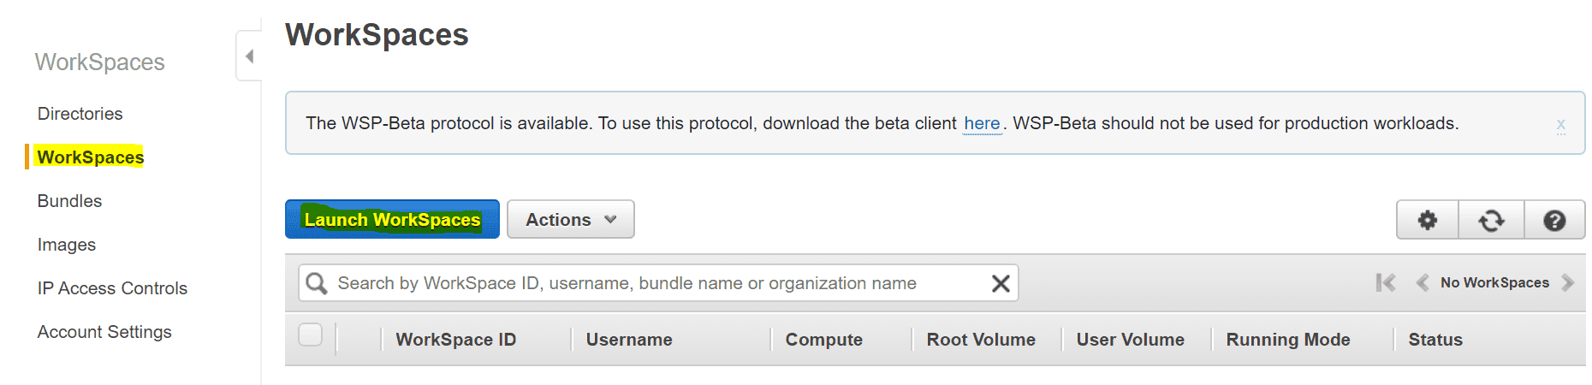Viewport: 1592px width, 385px height.
Task: Open the settings gear icon
Action: coord(1427,221)
